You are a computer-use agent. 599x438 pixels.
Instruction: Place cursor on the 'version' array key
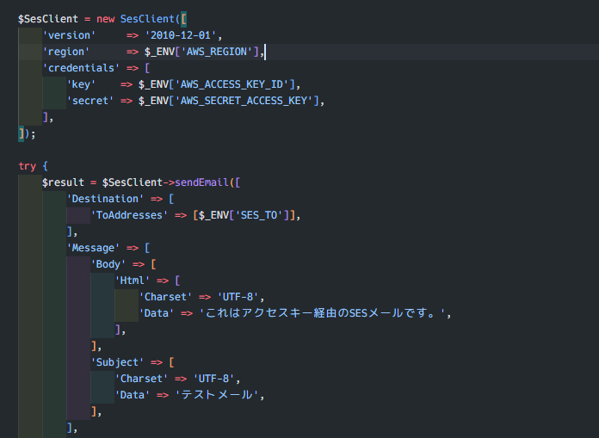[69, 35]
